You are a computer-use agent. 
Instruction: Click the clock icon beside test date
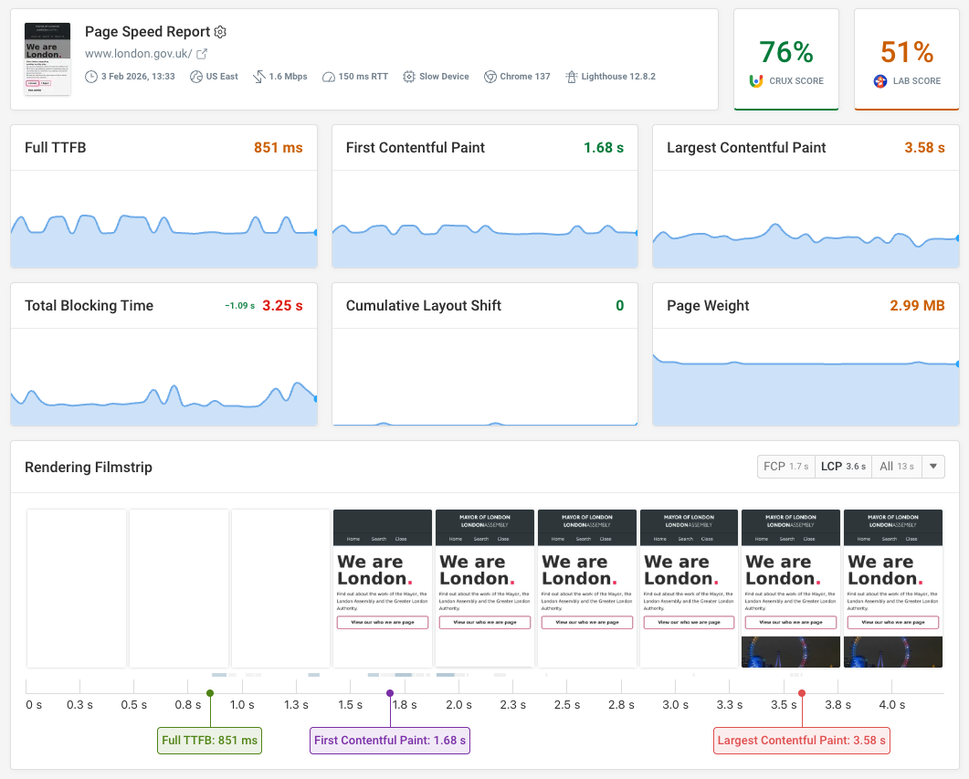pos(90,77)
